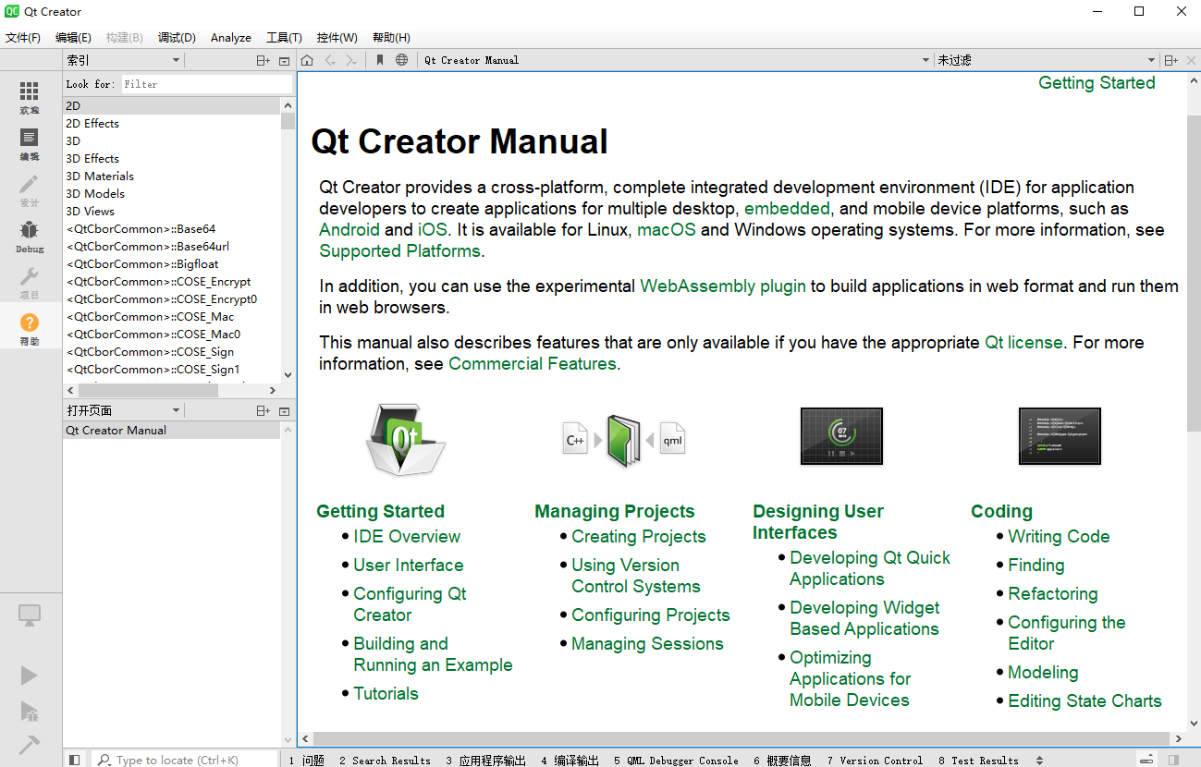Split the index side panel

(x=263, y=60)
